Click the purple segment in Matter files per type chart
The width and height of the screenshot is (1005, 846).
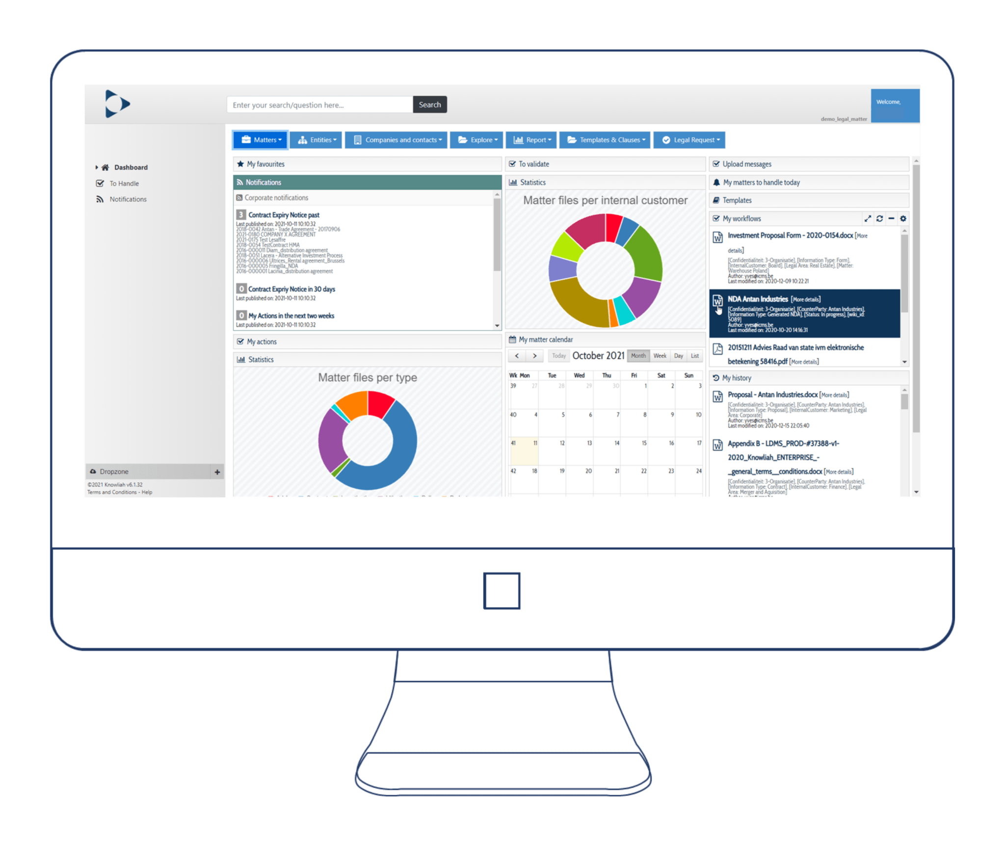coord(331,442)
